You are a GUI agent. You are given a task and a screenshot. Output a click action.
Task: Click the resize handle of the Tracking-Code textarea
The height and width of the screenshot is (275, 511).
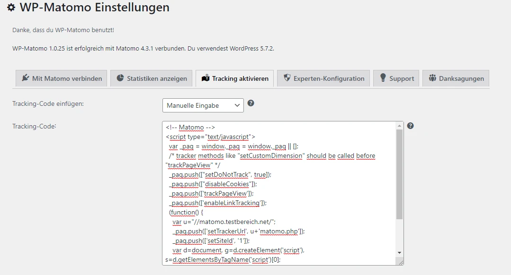(x=401, y=262)
